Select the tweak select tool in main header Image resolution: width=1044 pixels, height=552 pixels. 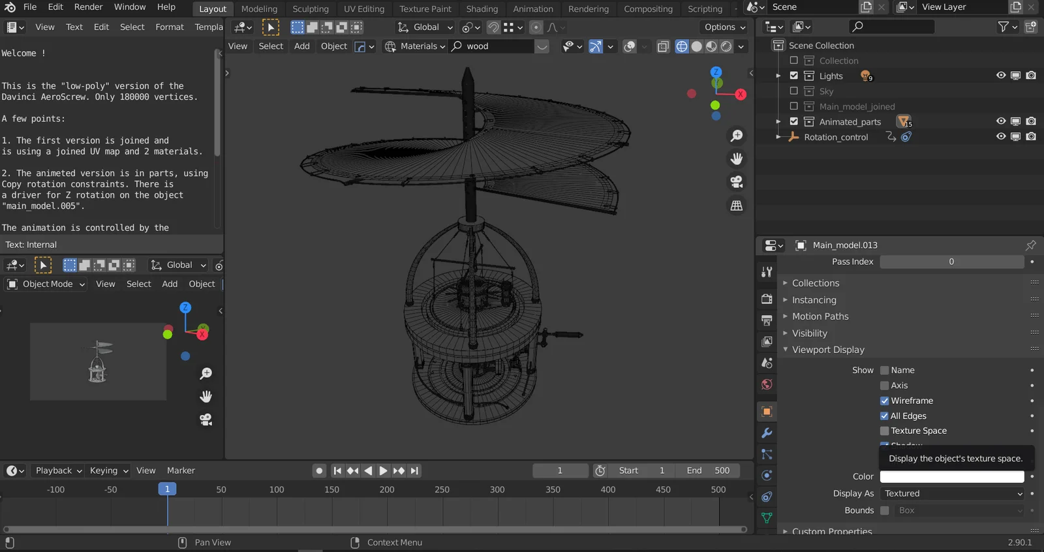pos(270,27)
